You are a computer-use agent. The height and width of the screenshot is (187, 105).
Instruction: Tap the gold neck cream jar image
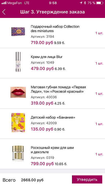18,153
